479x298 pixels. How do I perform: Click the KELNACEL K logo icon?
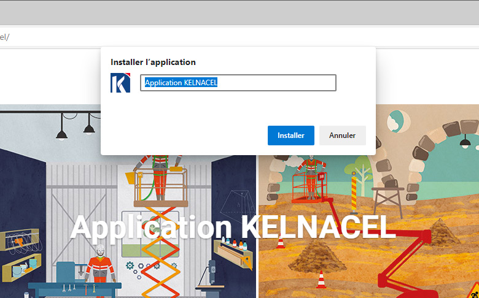[120, 83]
